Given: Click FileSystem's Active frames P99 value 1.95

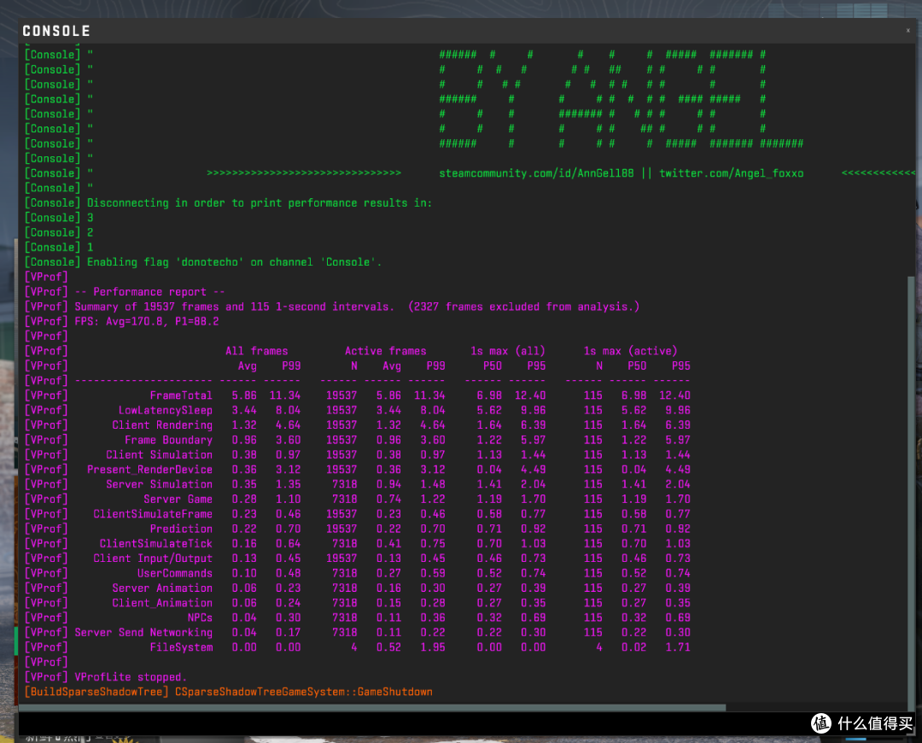Looking at the screenshot, I should [x=432, y=647].
